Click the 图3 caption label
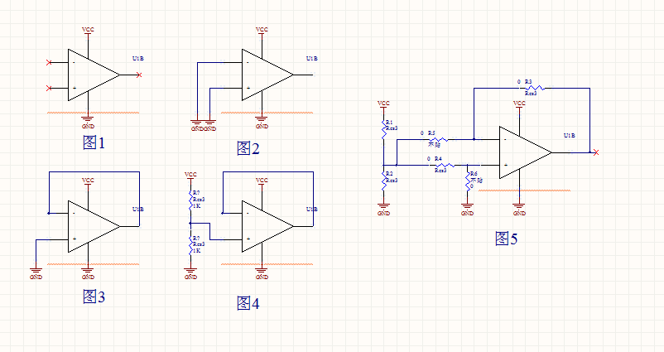The width and height of the screenshot is (664, 352). point(94,297)
